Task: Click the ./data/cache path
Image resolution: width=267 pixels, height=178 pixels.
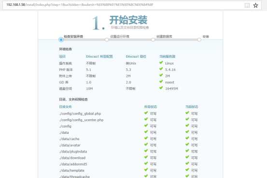Action: tap(70, 139)
